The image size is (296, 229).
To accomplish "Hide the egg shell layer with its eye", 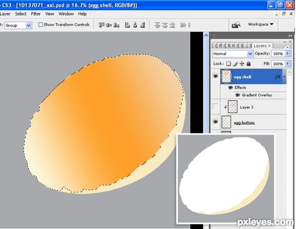I will (215, 76).
